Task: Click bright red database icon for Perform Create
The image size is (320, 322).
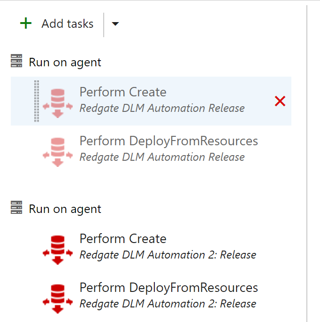Action: click(x=57, y=248)
